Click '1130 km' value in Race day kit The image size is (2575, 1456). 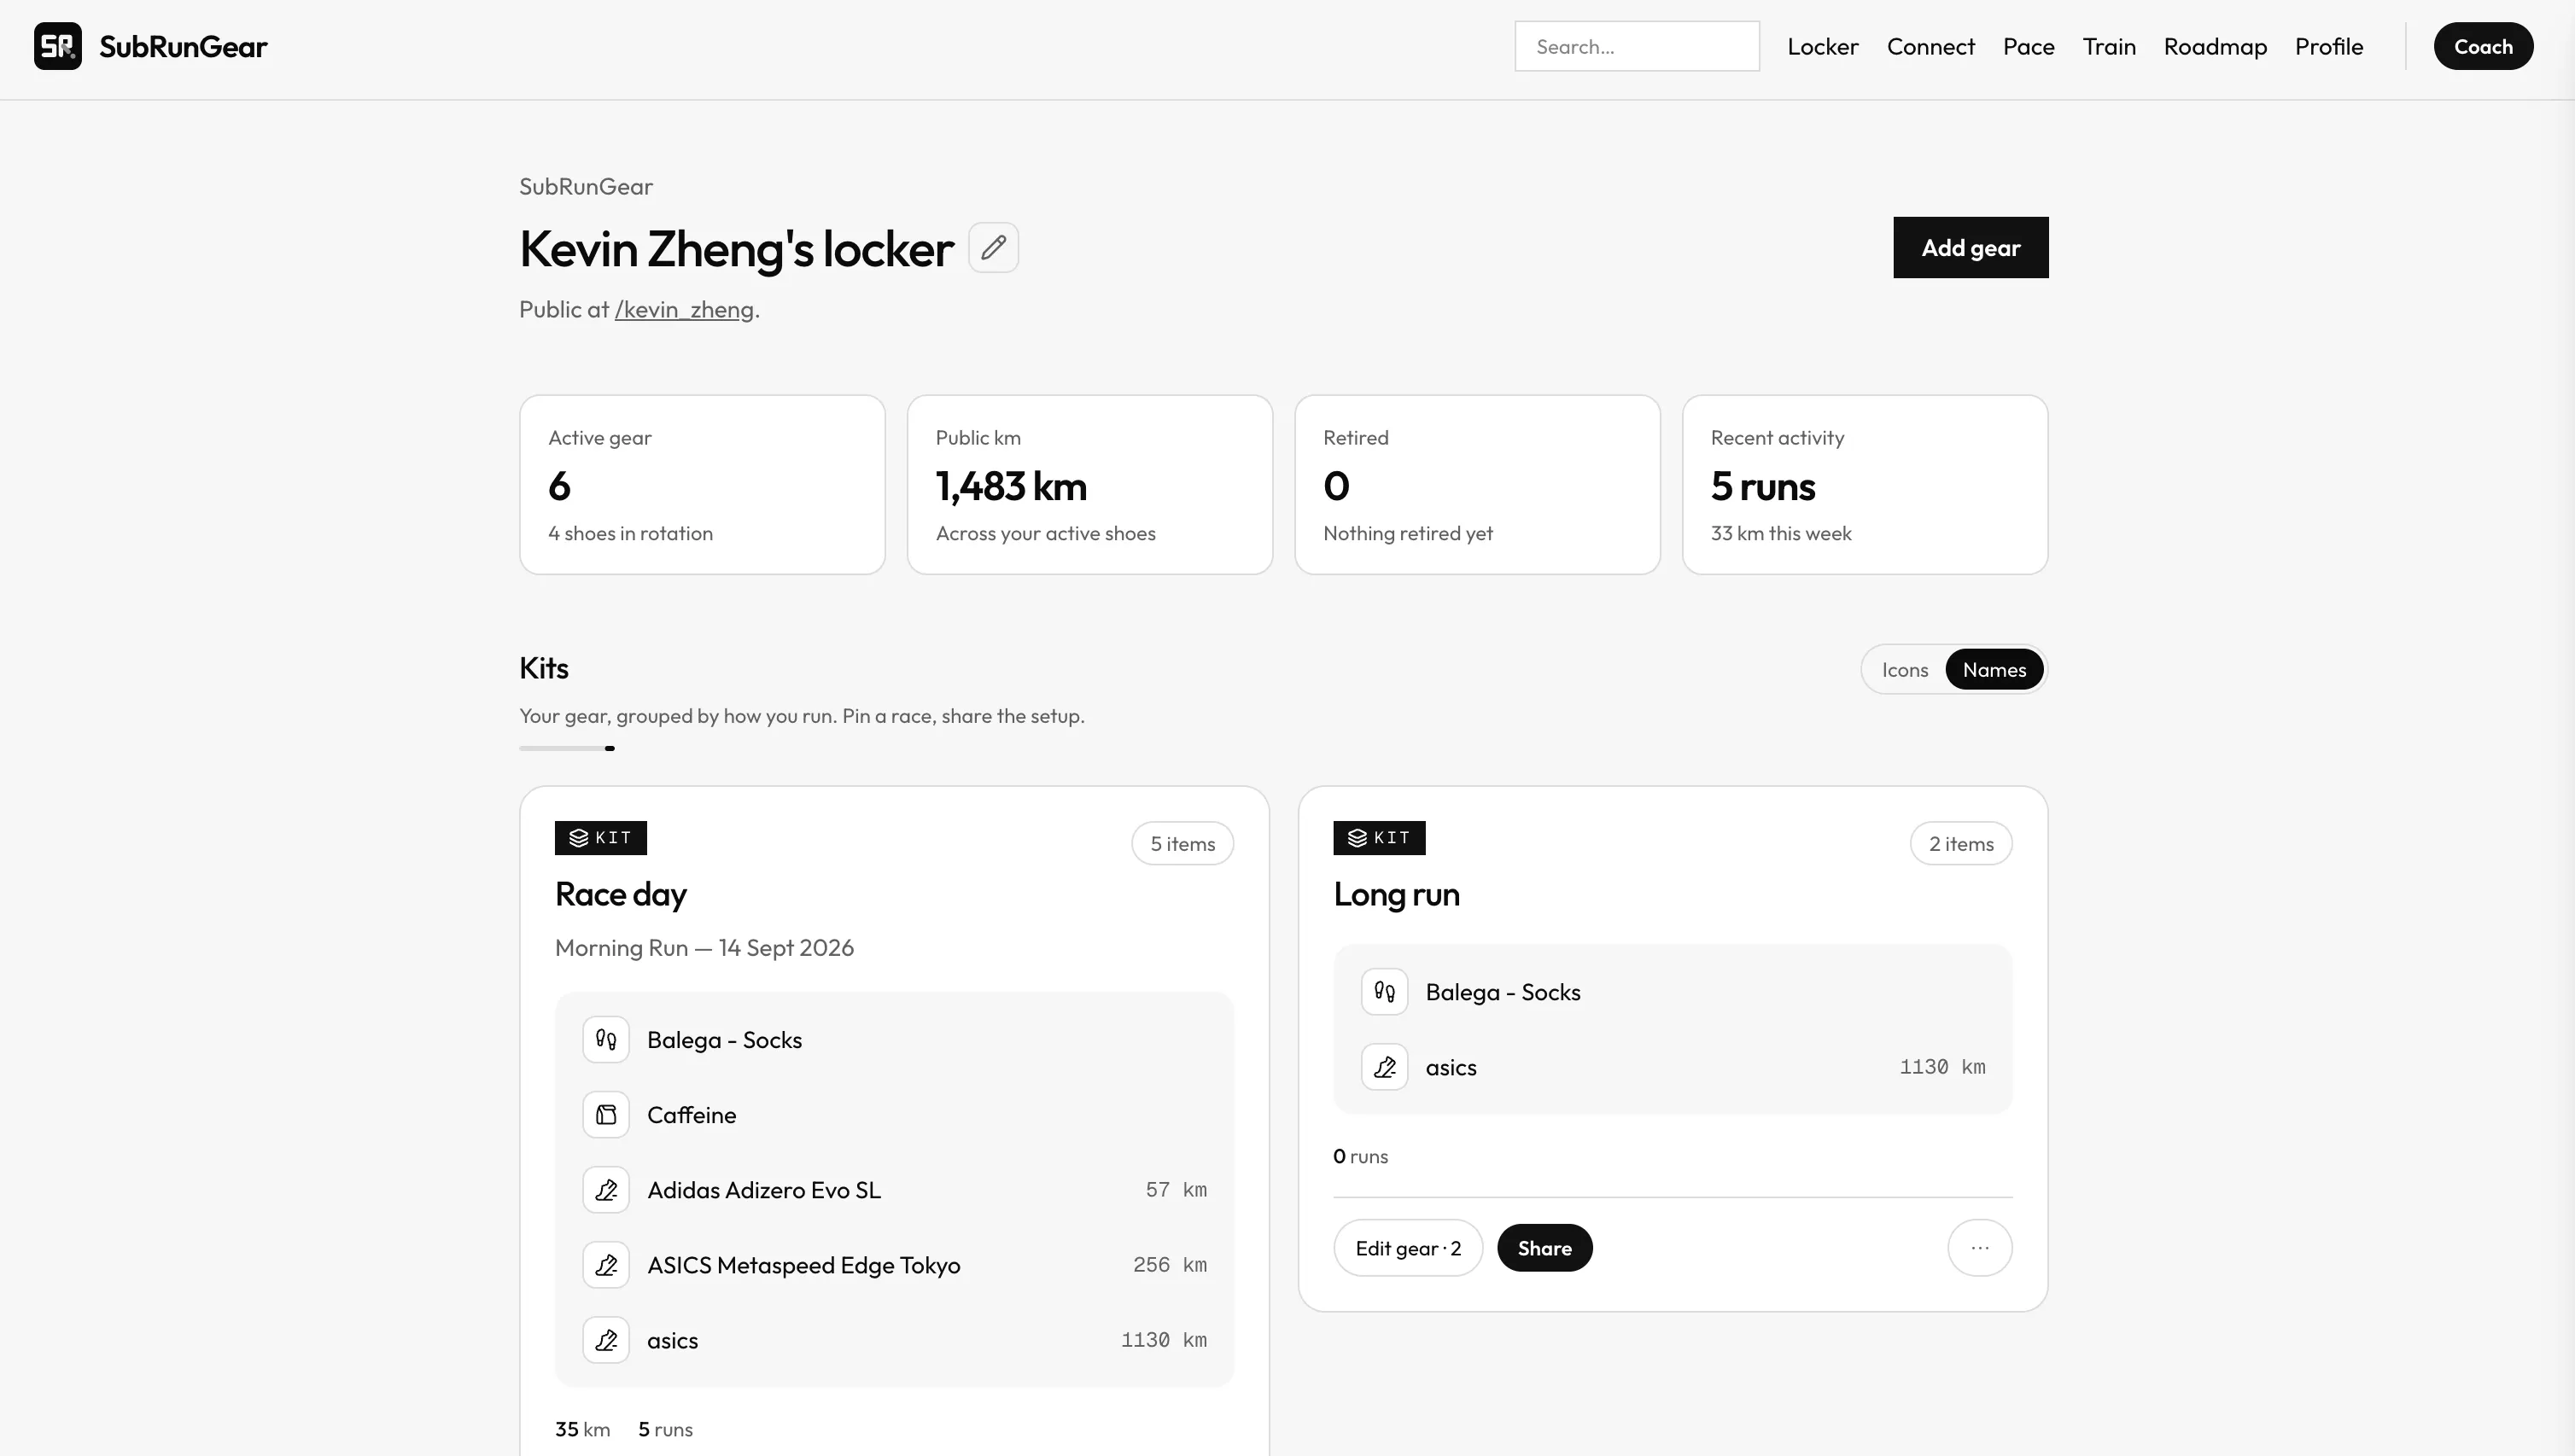(x=1164, y=1340)
